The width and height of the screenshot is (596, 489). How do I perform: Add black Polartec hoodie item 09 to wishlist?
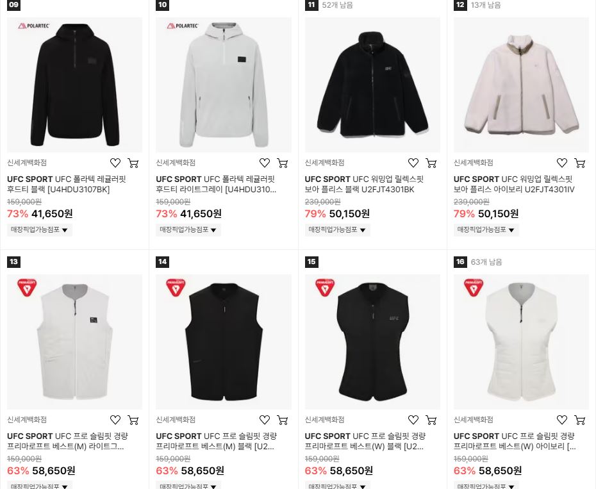tap(115, 163)
